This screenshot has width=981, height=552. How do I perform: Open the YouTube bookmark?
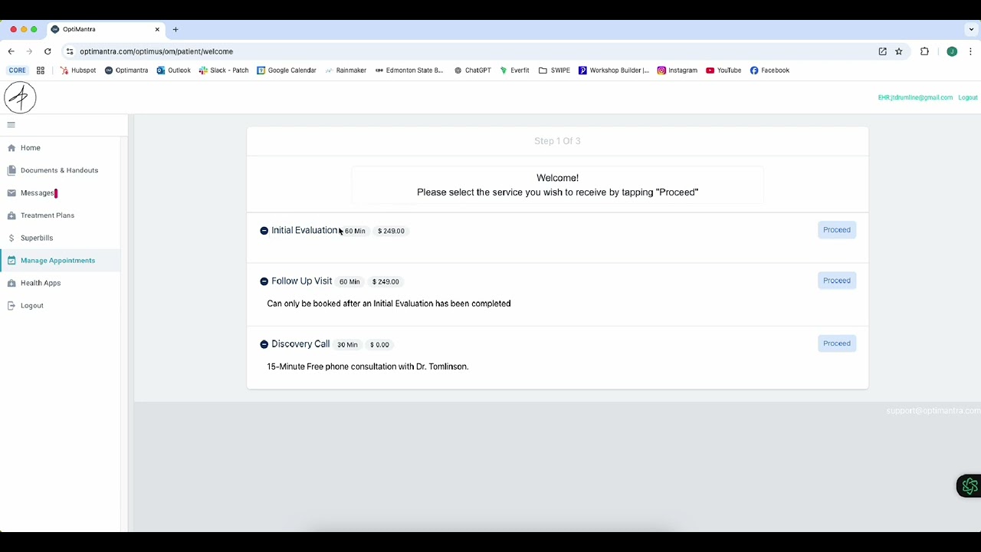point(723,71)
